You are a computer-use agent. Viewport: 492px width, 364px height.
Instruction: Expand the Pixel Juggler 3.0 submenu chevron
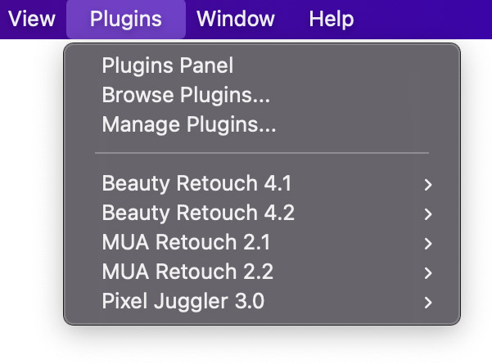(427, 303)
